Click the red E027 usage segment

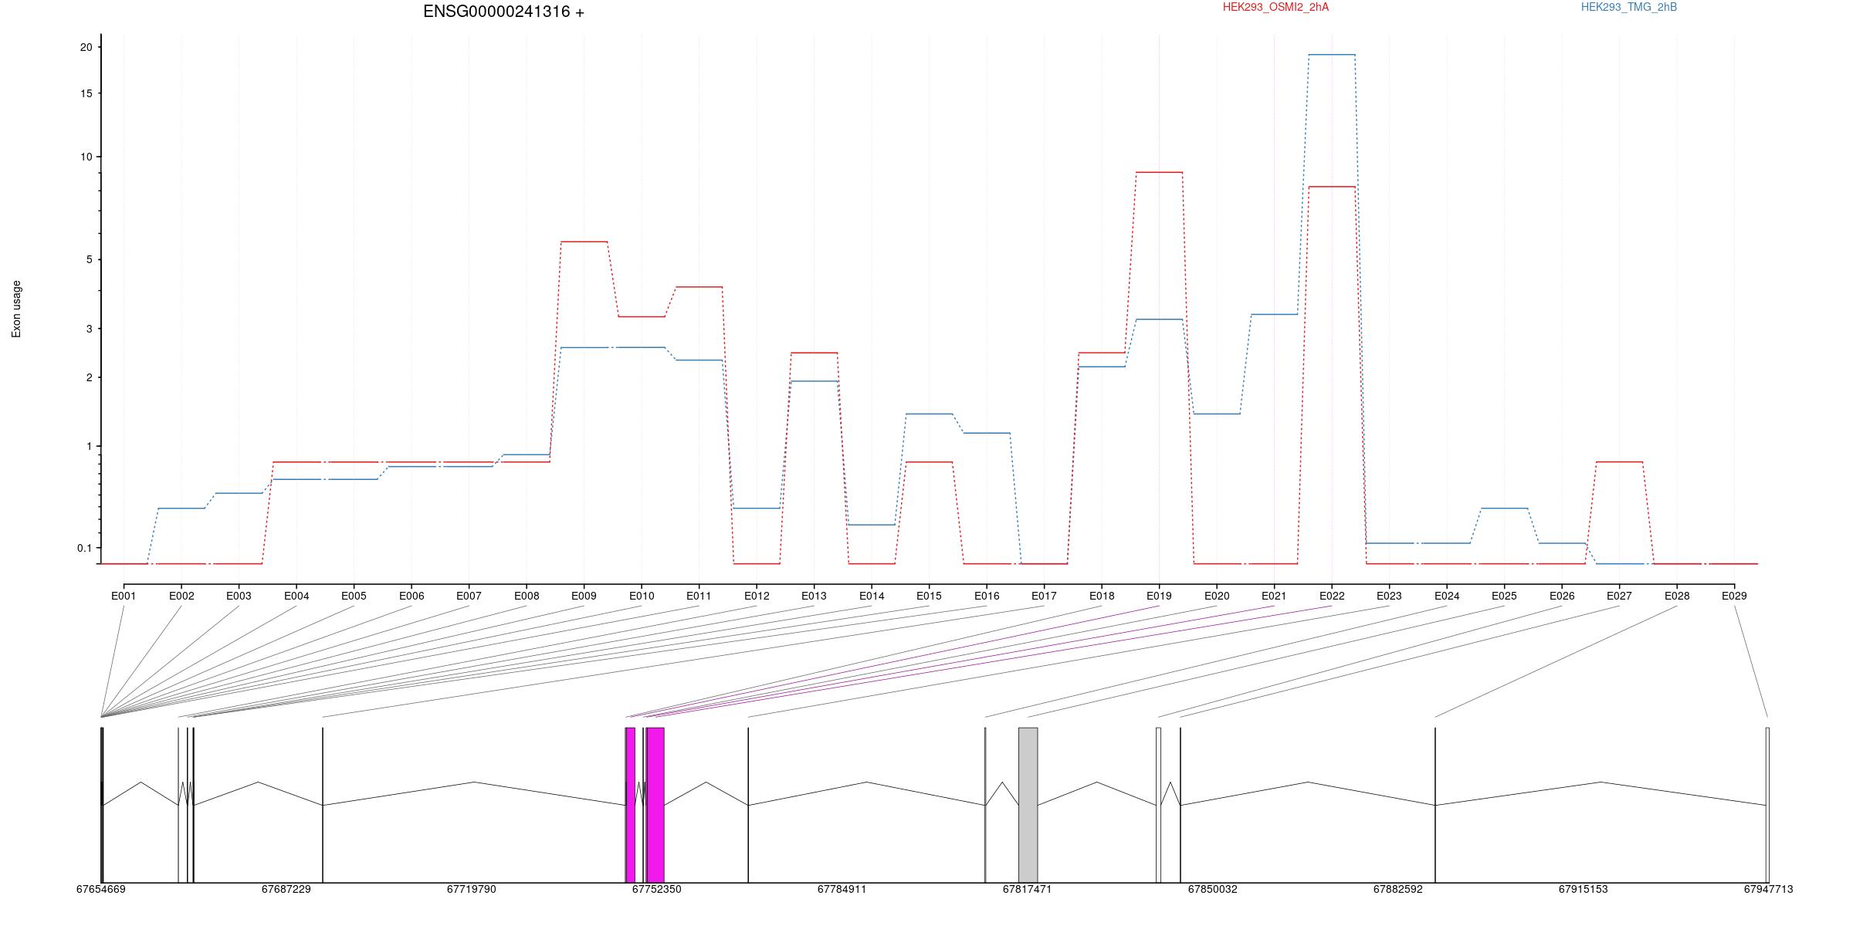[x=1619, y=461]
